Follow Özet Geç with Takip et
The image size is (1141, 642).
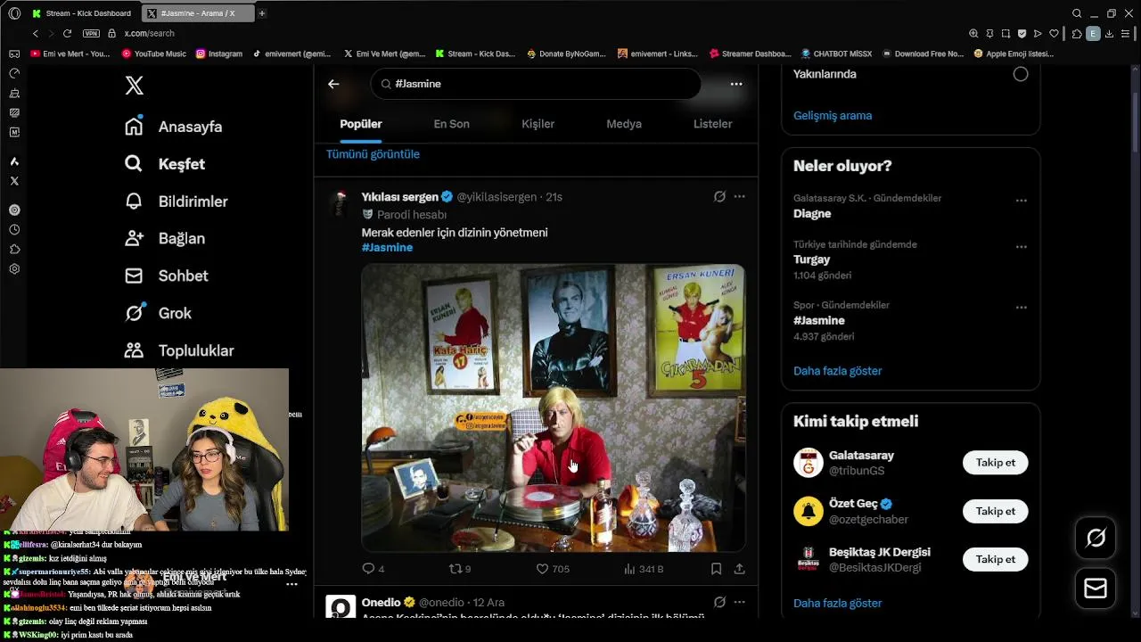(995, 511)
